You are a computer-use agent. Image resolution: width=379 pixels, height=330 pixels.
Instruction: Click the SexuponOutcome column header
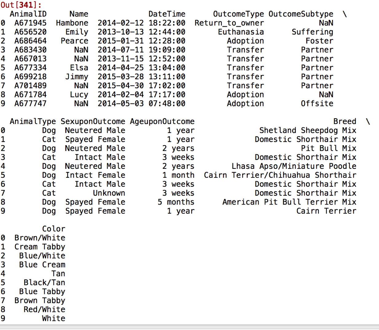[93, 122]
